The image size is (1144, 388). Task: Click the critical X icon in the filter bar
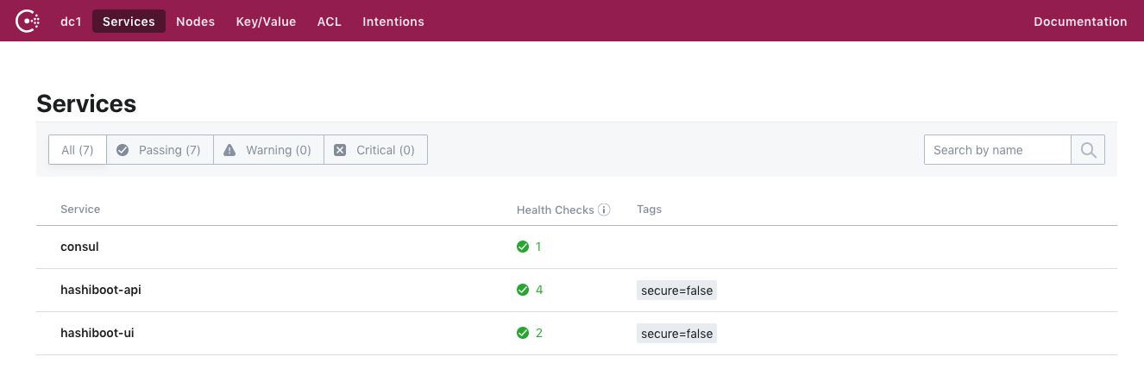(340, 150)
